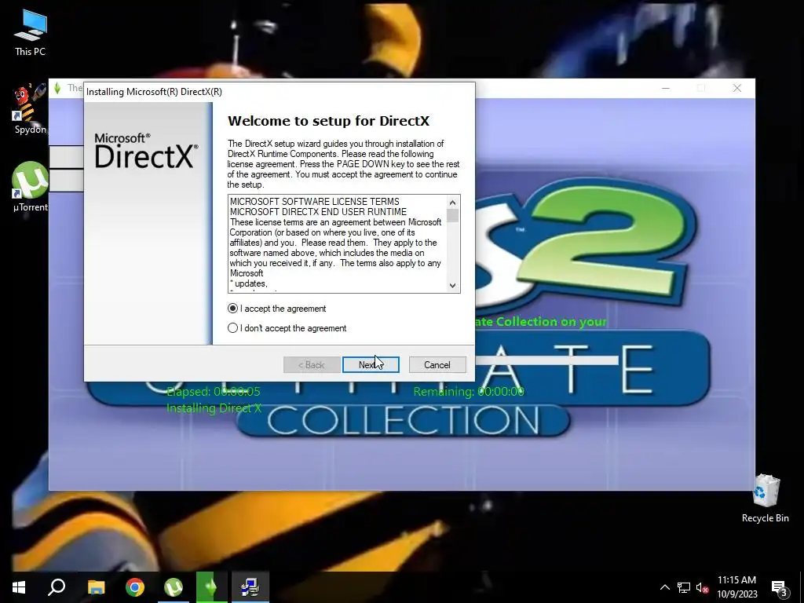Click 'Installing Direct X' status text
Screen dimensions: 804x603
tap(214, 408)
